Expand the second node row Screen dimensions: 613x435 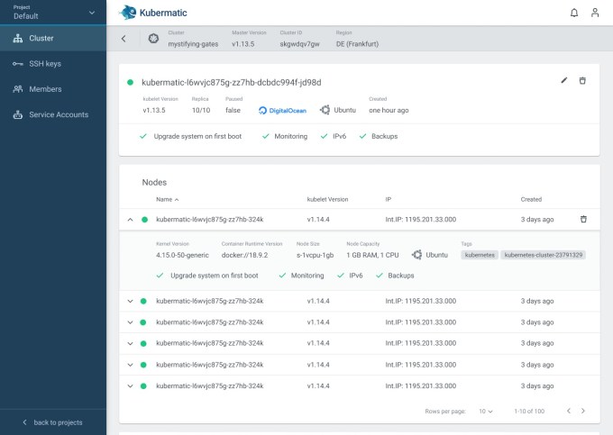point(130,301)
